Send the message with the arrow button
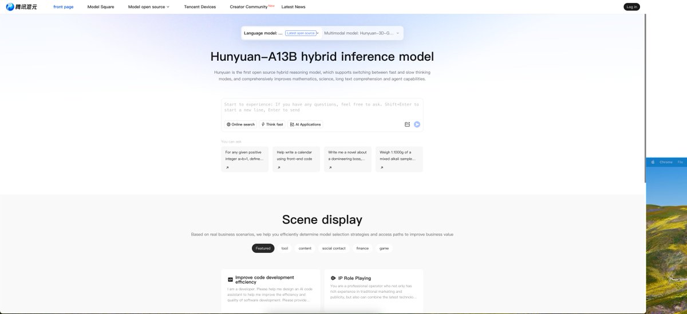687x314 pixels. point(417,124)
